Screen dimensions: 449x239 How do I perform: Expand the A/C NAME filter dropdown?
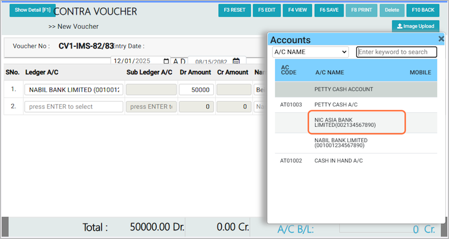(310, 52)
